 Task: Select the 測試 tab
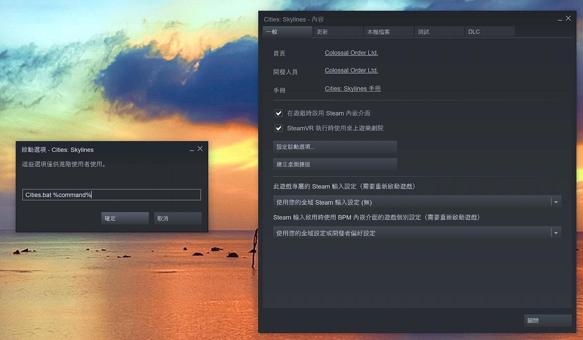click(439, 32)
